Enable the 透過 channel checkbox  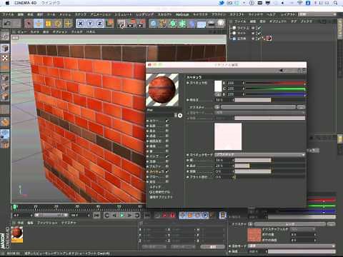point(167,136)
